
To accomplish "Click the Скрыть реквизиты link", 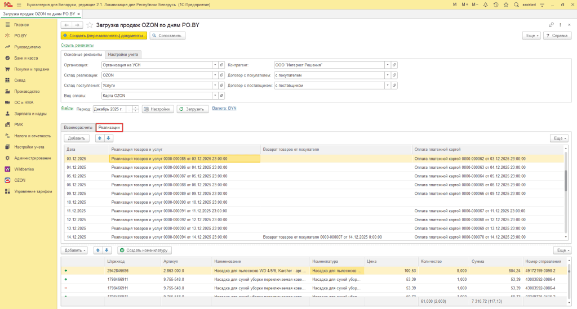I will [77, 45].
